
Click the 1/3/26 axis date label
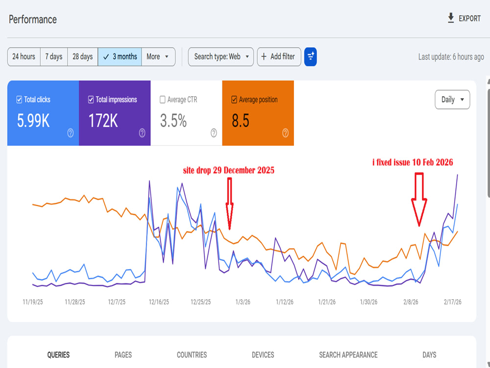coord(243,302)
